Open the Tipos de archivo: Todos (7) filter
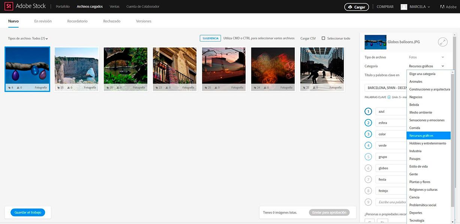Image resolution: width=460 pixels, height=224 pixels. click(28, 38)
